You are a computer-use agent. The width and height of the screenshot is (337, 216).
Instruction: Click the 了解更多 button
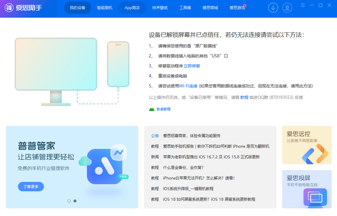click(31, 187)
